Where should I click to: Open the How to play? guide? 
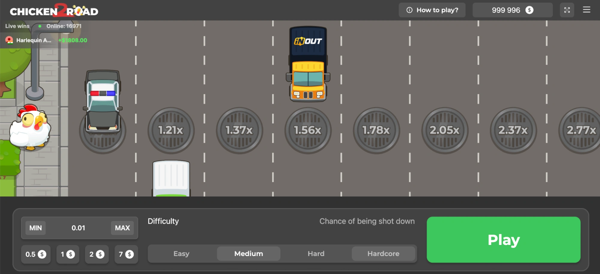pos(432,10)
